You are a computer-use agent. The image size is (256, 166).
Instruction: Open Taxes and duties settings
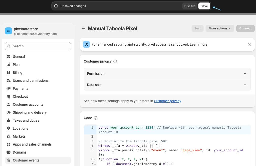click(x=38, y=121)
